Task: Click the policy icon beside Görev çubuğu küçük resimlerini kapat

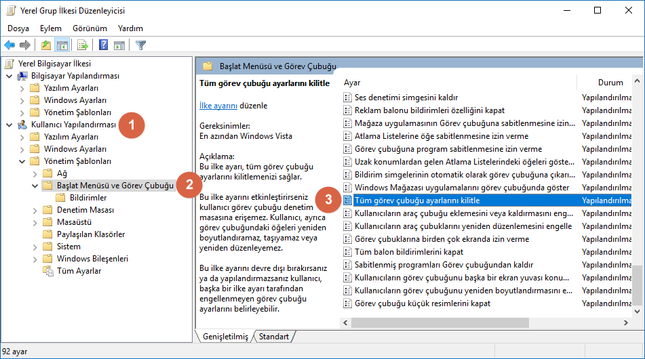Action: click(347, 303)
